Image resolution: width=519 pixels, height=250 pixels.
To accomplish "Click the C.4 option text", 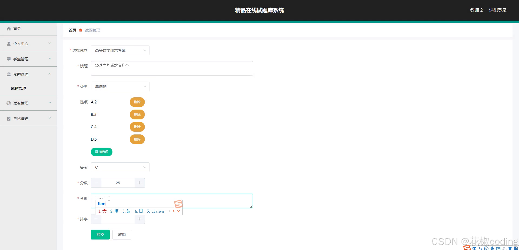I will (x=94, y=127).
